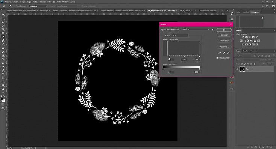Hide Capa 1 layer with eye icon

237,69
